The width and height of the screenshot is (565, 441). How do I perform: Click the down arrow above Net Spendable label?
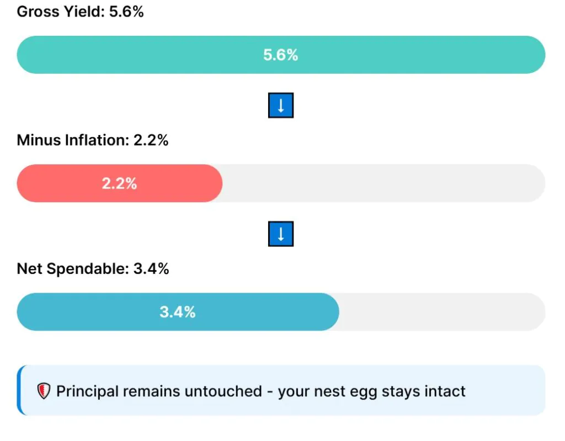(x=281, y=234)
